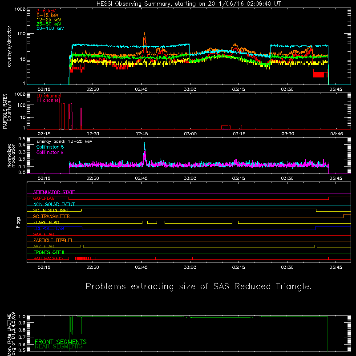
Task: Click the 'Energy band: 12-25 keV' label
Action: tap(65, 142)
